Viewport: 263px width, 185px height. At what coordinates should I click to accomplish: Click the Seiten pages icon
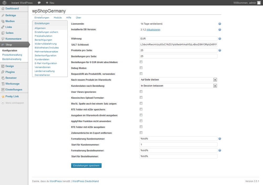tap(3, 33)
